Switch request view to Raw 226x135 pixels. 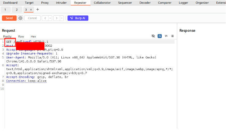(21, 37)
